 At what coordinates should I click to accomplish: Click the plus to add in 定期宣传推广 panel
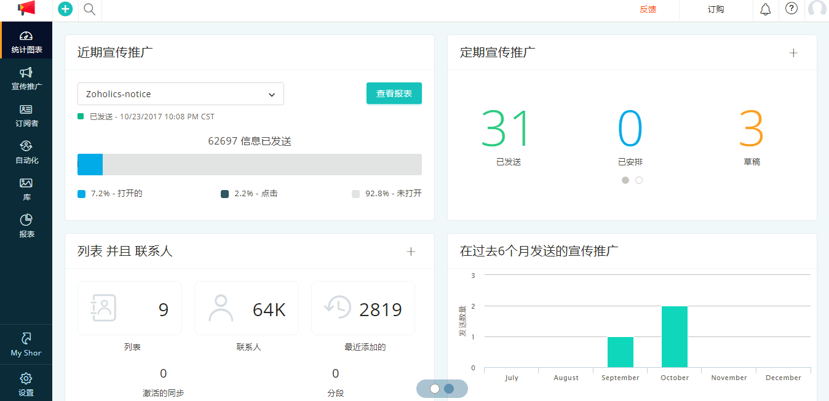793,53
